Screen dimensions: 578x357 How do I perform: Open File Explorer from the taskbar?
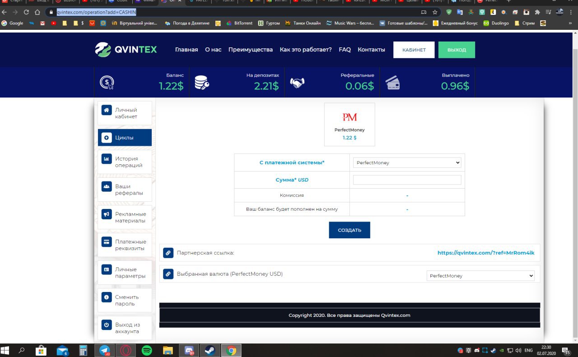[168, 350]
